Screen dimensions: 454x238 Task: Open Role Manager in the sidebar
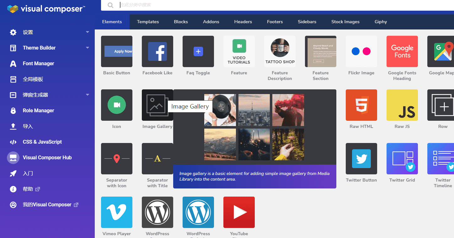coord(39,111)
